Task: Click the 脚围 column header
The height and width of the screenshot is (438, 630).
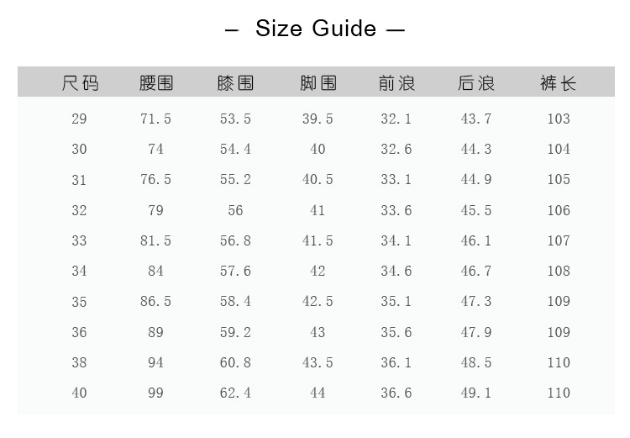Action: click(x=318, y=83)
